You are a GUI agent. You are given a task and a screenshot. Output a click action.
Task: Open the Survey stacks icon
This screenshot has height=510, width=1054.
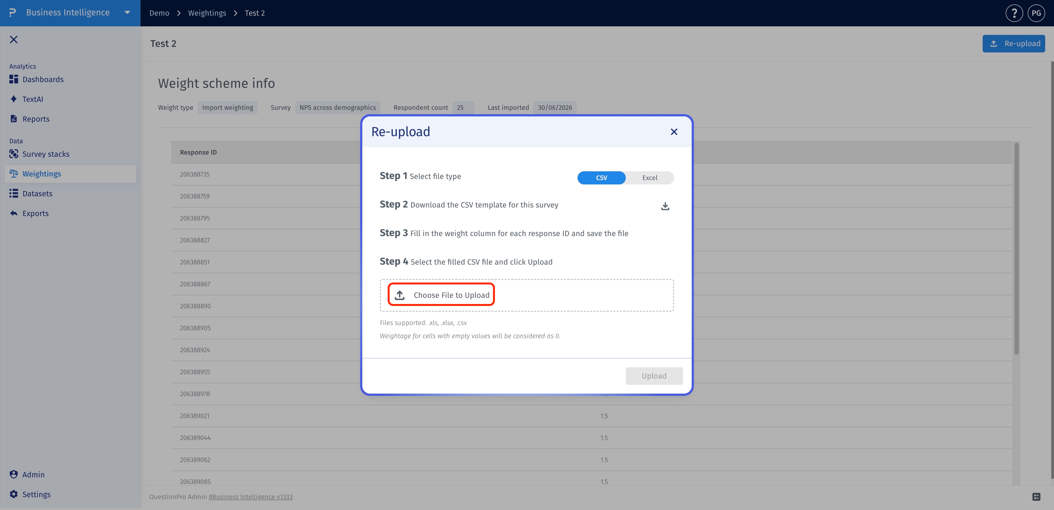pyautogui.click(x=13, y=154)
